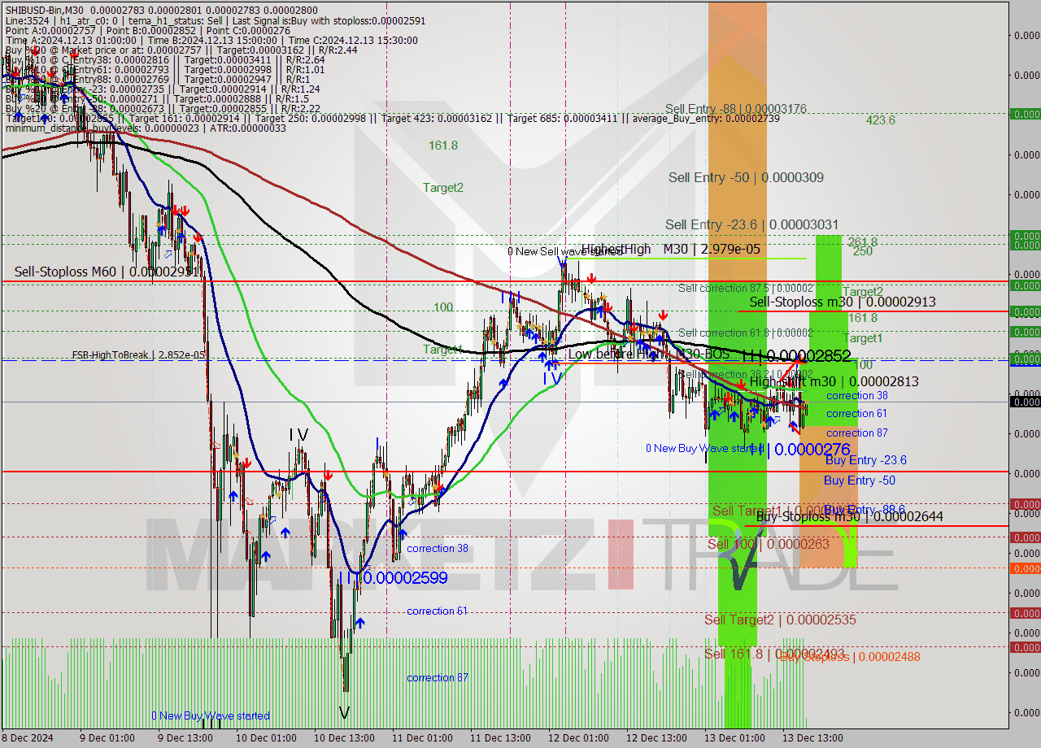The width and height of the screenshot is (1041, 748).
Task: Click the green '250' level label
Action: coord(863,251)
